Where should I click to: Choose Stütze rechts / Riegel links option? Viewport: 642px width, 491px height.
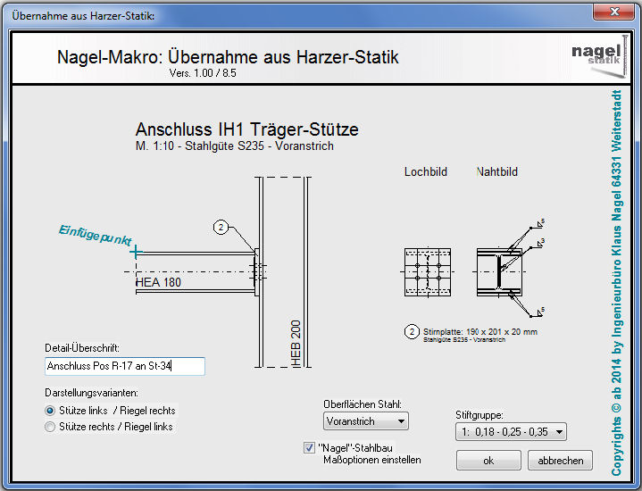point(50,427)
